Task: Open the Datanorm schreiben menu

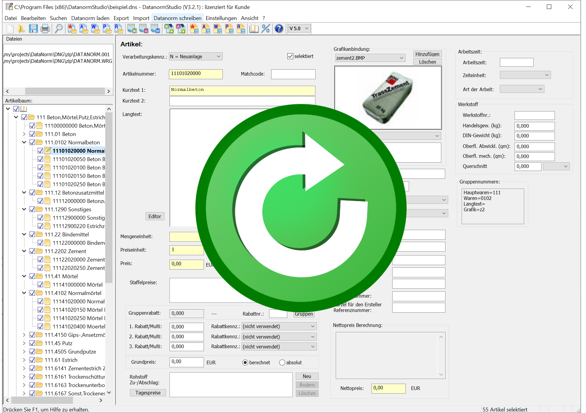Action: click(x=178, y=18)
